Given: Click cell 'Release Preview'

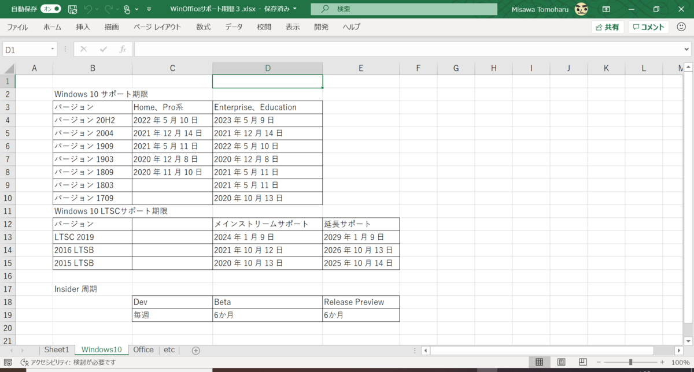Looking at the screenshot, I should pyautogui.click(x=361, y=302).
